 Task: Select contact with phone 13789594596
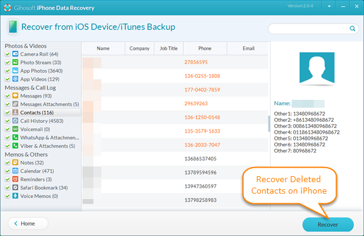coord(175,172)
